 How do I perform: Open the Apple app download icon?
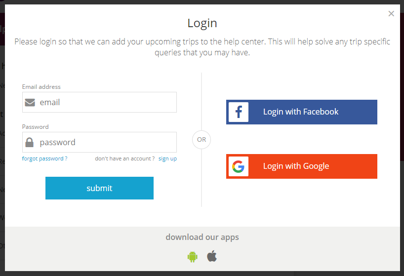point(212,256)
